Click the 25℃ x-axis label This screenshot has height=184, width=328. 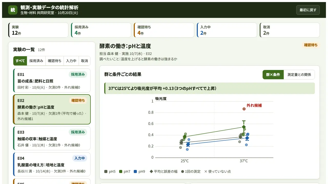[x=184, y=161]
